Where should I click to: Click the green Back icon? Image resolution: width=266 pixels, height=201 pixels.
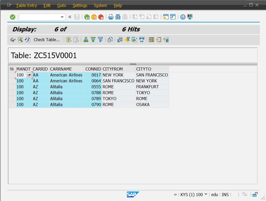tap(87, 17)
